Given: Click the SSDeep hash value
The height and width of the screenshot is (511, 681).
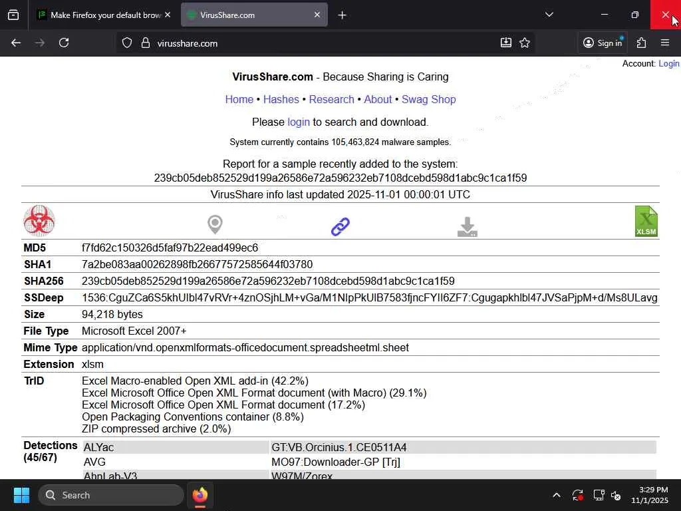Looking at the screenshot, I should pos(370,297).
